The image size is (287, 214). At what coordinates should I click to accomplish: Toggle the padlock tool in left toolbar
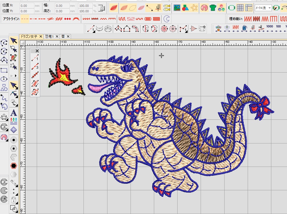coord(14,200)
